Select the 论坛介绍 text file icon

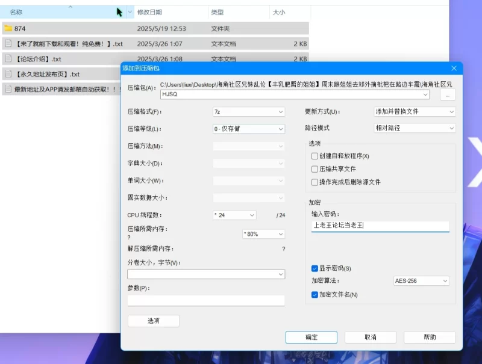(x=8, y=59)
